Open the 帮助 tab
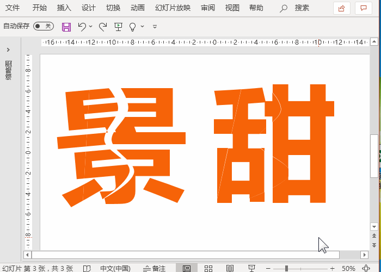The width and height of the screenshot is (381, 272). [256, 8]
